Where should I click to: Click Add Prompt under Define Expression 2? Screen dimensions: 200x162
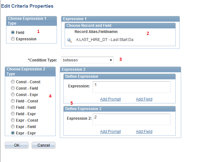pos(110,132)
